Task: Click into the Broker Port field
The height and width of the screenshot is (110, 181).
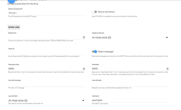Action: [45, 37]
